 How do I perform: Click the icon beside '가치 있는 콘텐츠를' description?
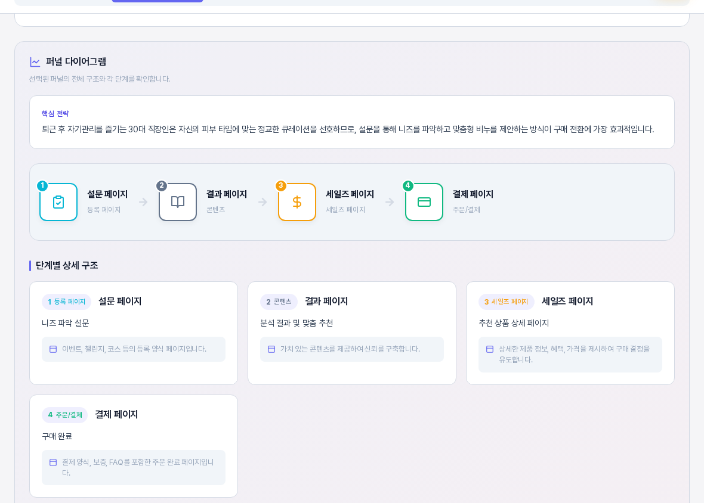(x=271, y=349)
